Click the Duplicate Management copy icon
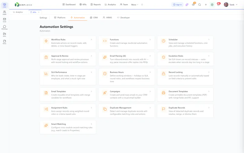244x153 pixels. coord(105,109)
